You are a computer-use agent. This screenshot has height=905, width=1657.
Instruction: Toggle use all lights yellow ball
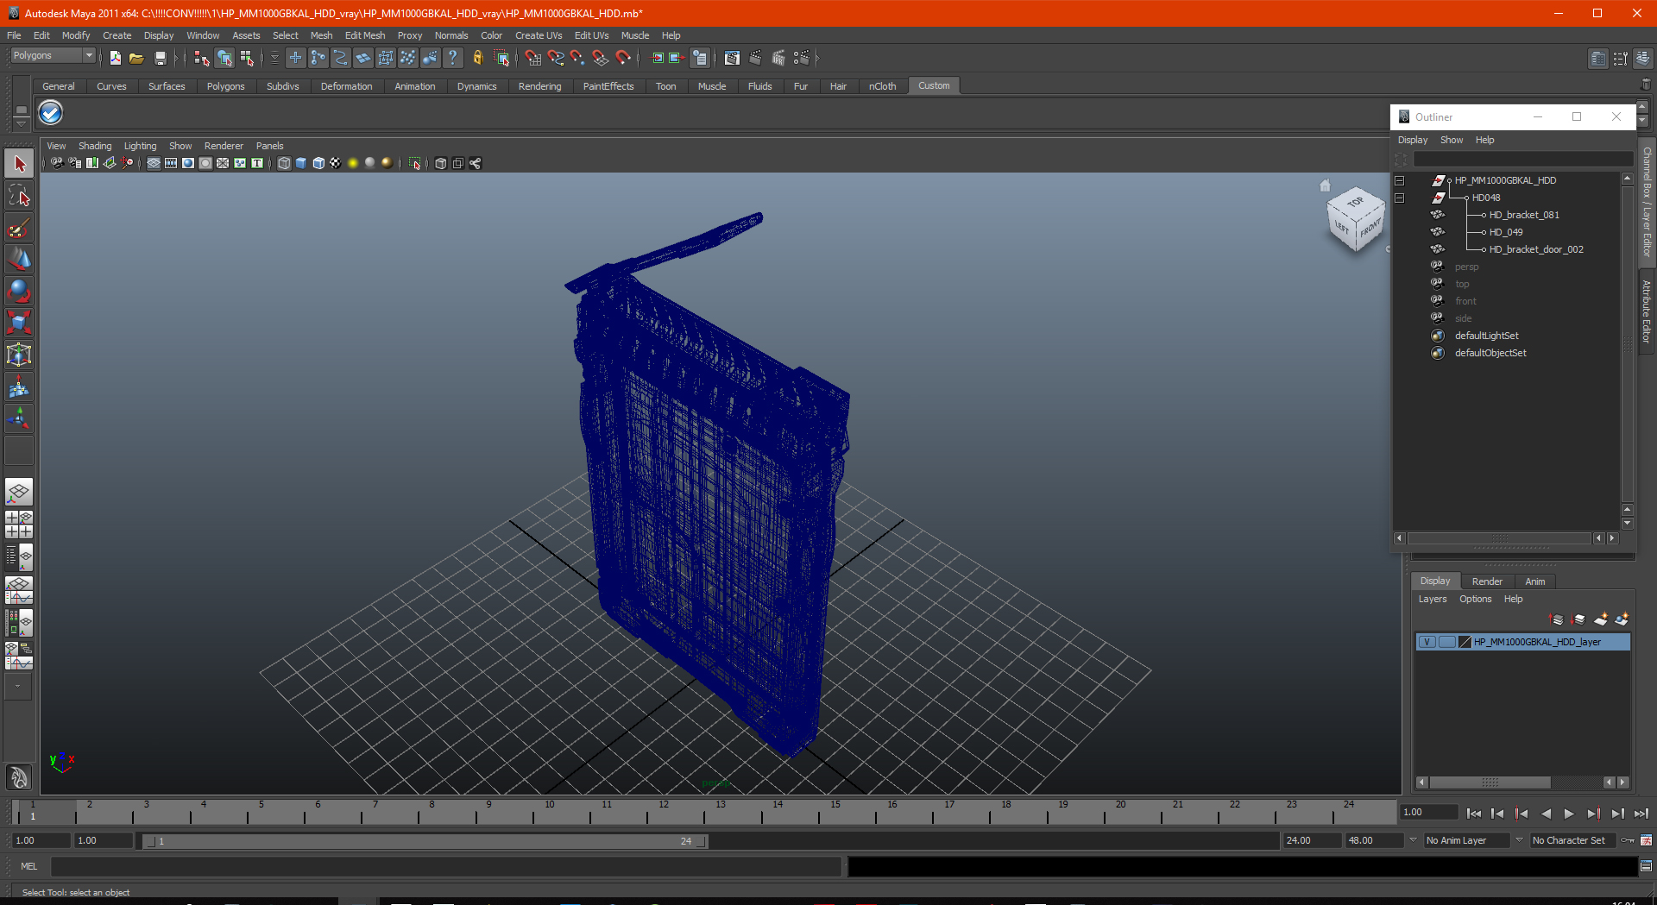353,163
